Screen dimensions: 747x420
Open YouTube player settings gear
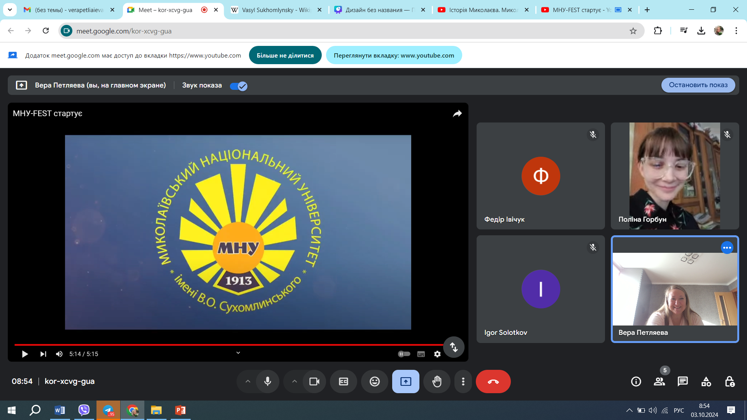click(437, 354)
